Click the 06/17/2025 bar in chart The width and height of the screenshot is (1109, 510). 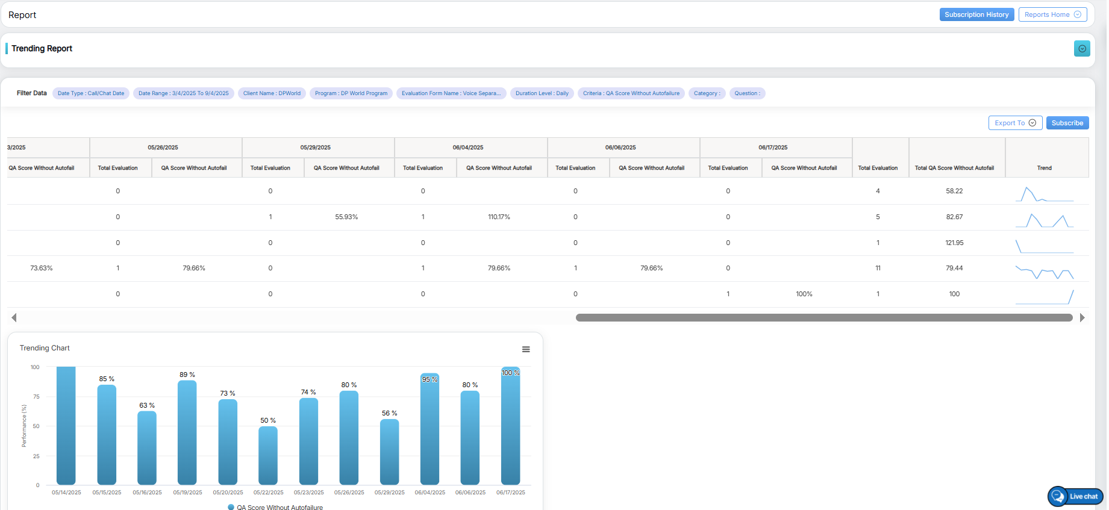point(510,428)
